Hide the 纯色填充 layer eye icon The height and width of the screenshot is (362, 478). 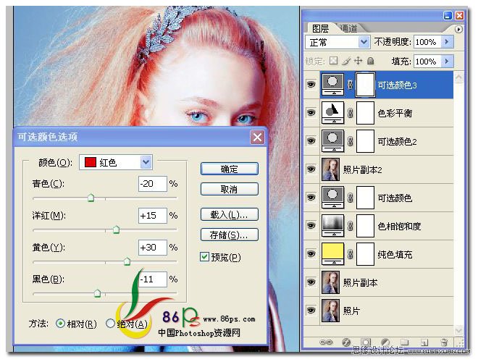pos(311,254)
